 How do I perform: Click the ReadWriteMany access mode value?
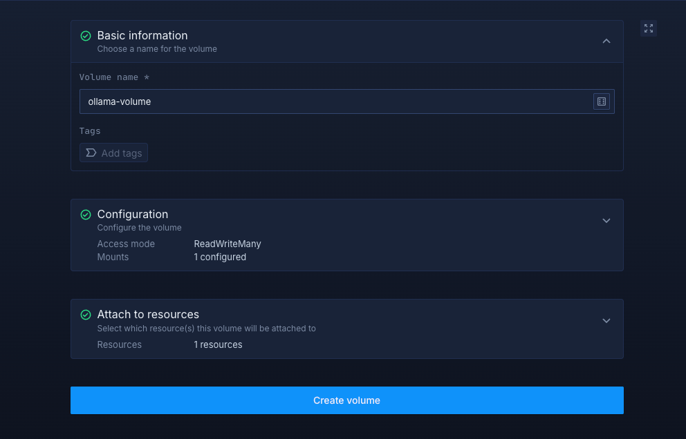click(x=228, y=244)
